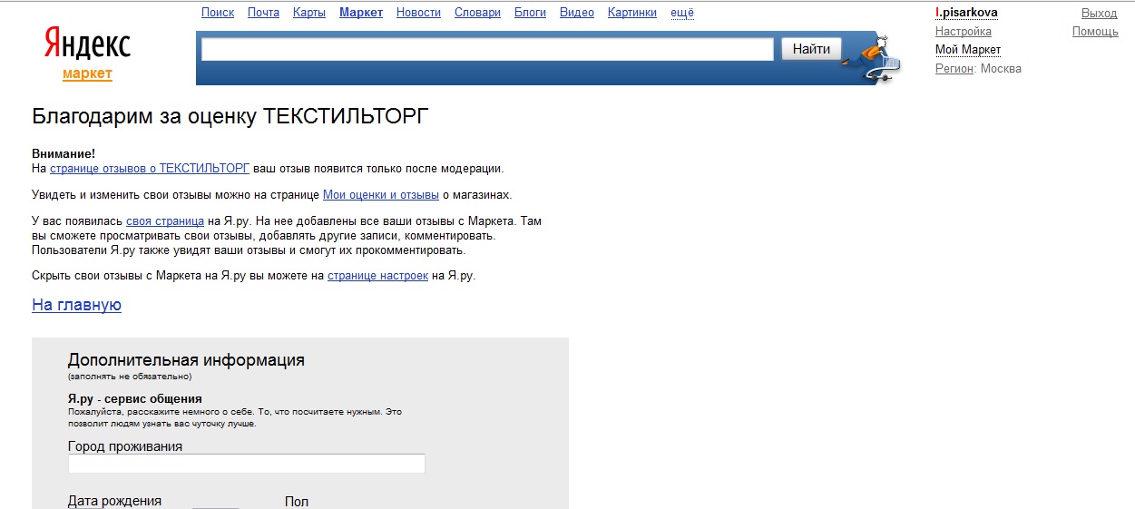Select Новости in the top navigation

[418, 13]
